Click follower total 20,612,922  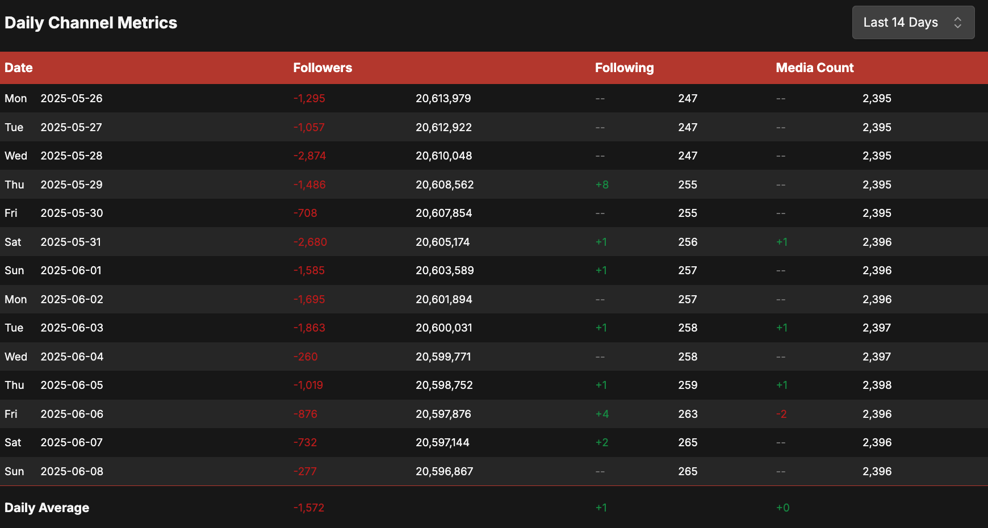[443, 127]
